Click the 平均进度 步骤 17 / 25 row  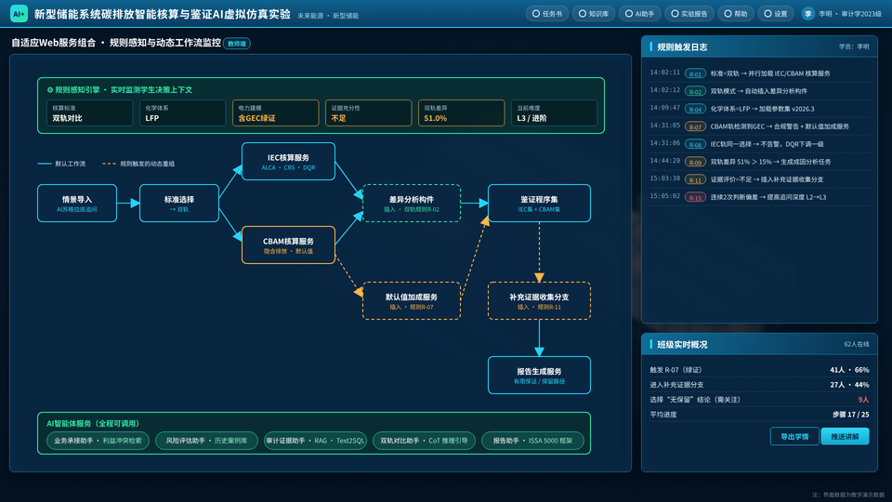[x=759, y=415]
